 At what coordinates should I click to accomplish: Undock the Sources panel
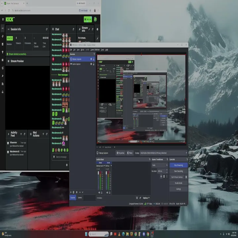coord(94,54)
